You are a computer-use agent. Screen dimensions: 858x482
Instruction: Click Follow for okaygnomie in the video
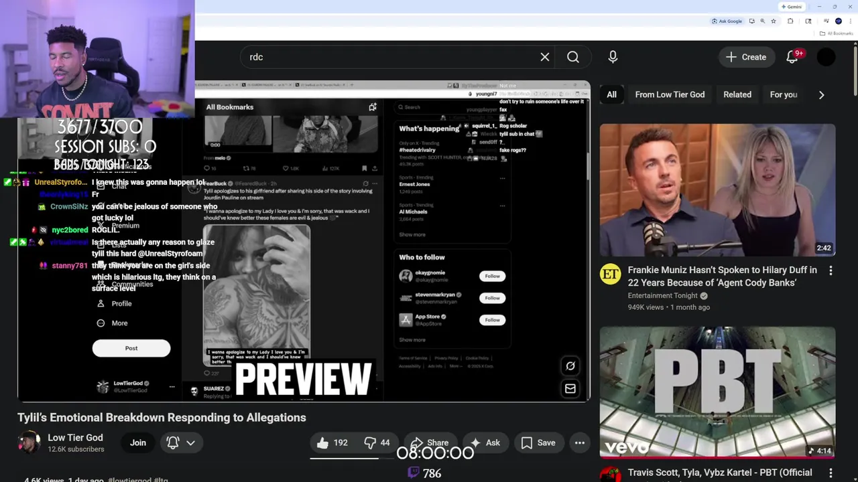pyautogui.click(x=492, y=276)
